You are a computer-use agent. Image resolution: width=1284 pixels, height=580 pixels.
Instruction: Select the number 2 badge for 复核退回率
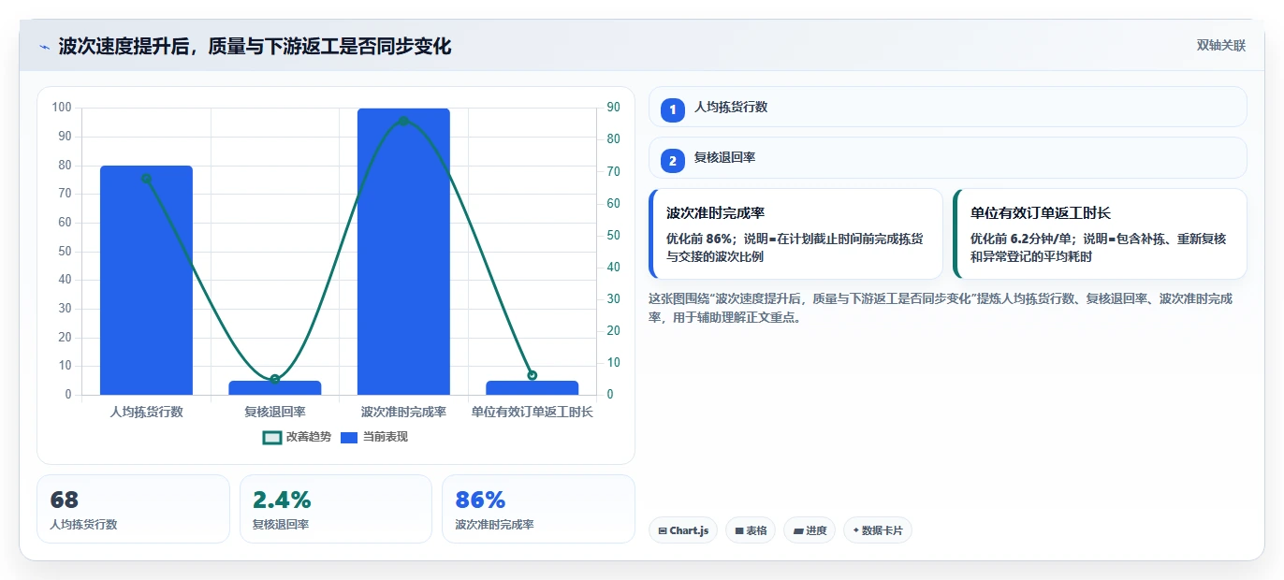tap(672, 160)
